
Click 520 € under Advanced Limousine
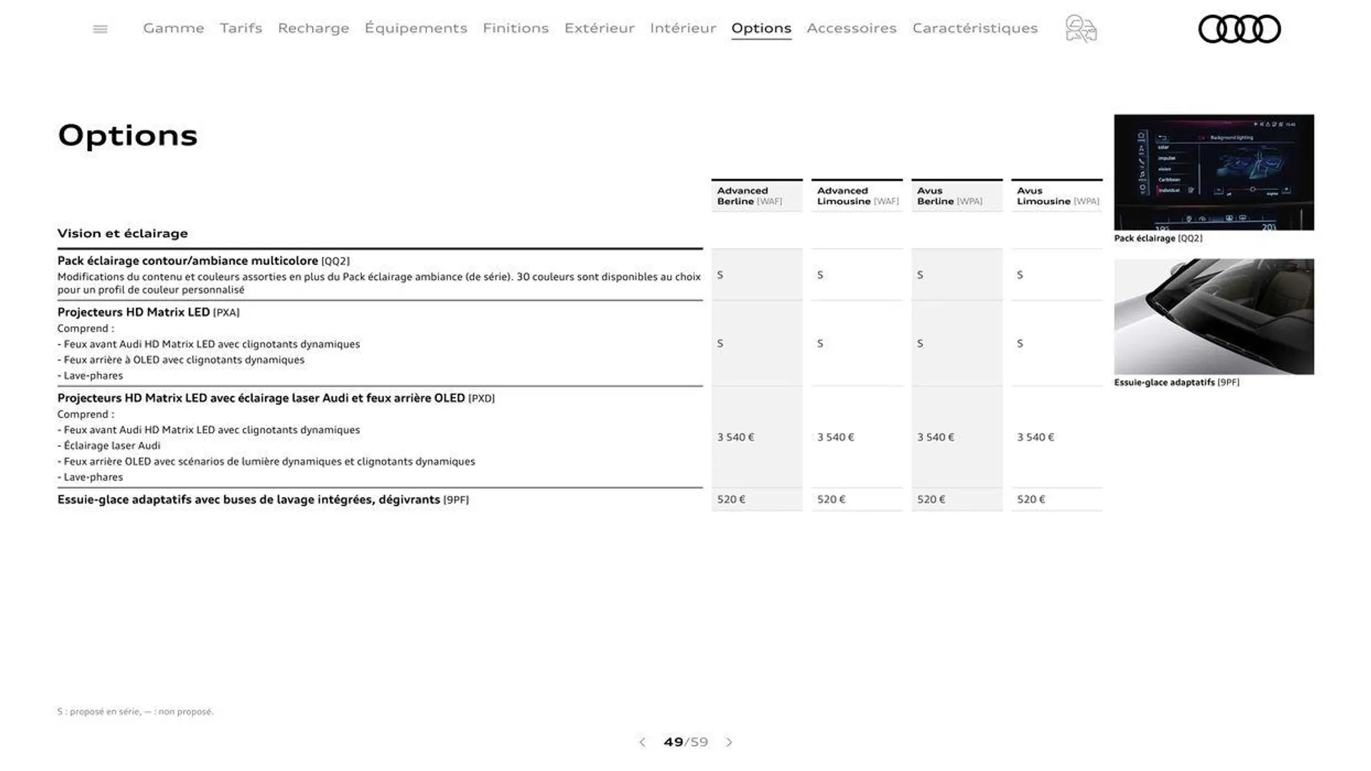pyautogui.click(x=831, y=499)
